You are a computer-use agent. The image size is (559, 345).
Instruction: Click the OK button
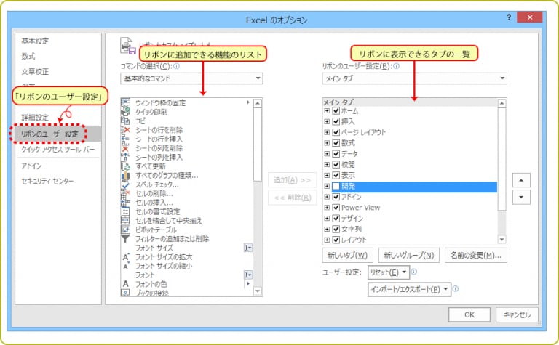[x=469, y=314]
